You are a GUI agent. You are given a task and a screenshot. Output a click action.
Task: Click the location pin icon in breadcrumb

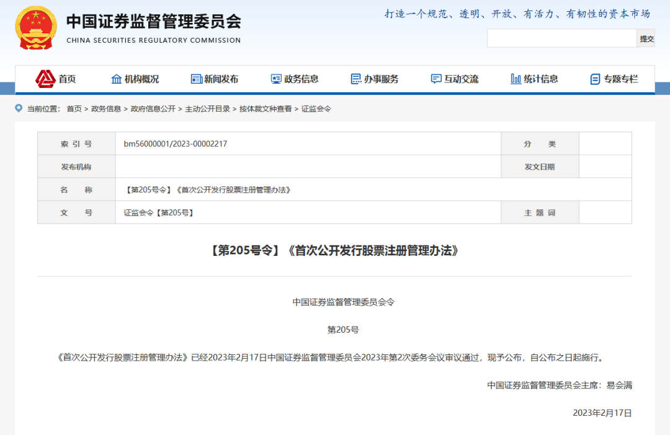pos(19,108)
